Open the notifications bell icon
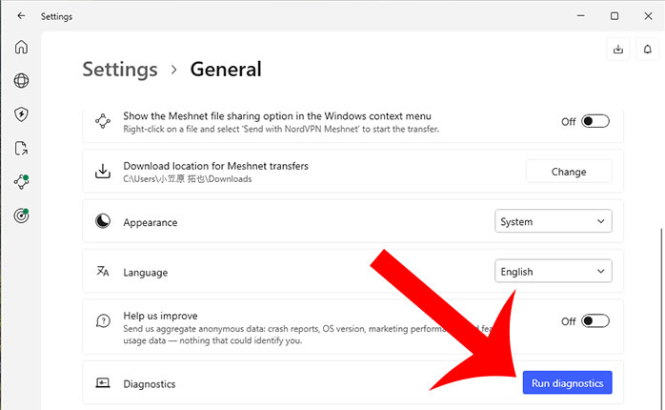The height and width of the screenshot is (410, 665). pyautogui.click(x=648, y=50)
